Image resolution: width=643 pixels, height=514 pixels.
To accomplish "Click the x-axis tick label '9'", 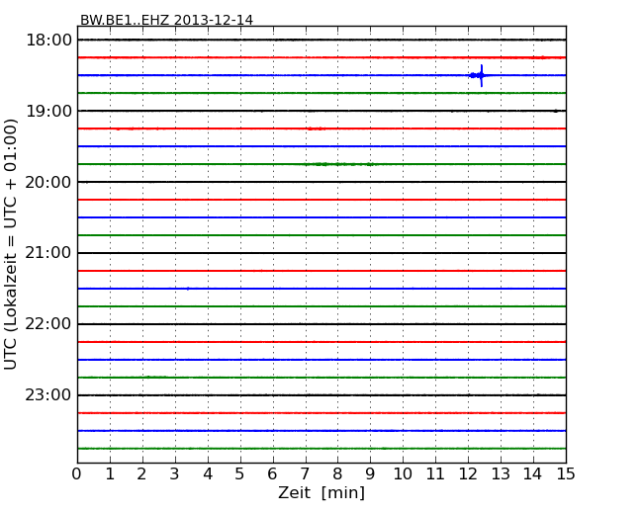I will tap(370, 473).
